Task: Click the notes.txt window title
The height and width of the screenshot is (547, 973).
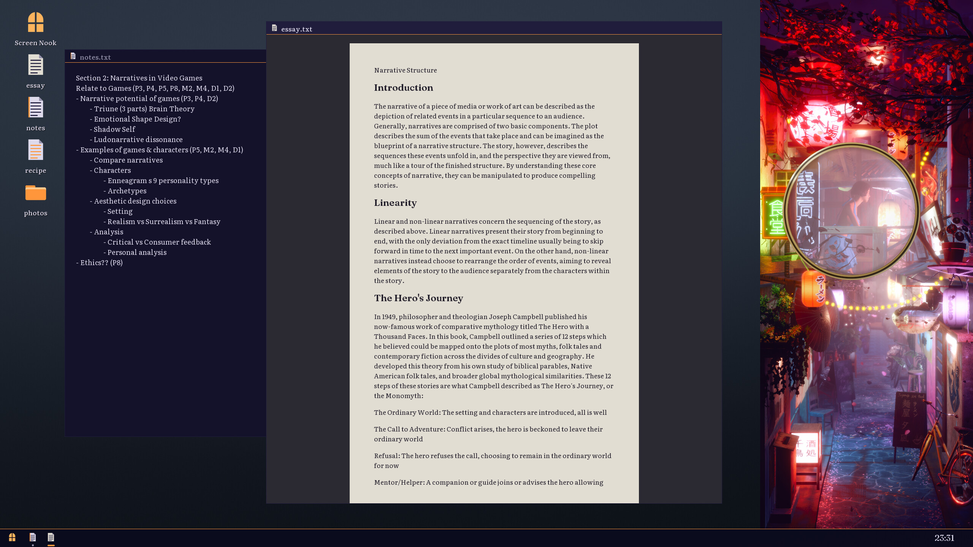Action: coord(95,57)
